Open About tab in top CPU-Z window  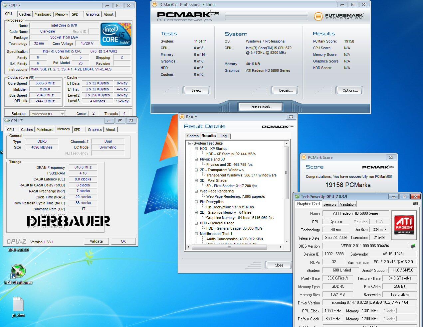coord(108,14)
